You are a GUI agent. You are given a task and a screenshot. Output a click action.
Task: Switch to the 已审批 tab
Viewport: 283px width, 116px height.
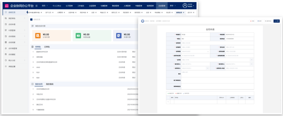pyautogui.click(x=47, y=47)
